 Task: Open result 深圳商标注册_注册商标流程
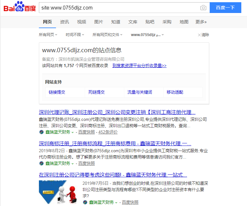(115, 144)
